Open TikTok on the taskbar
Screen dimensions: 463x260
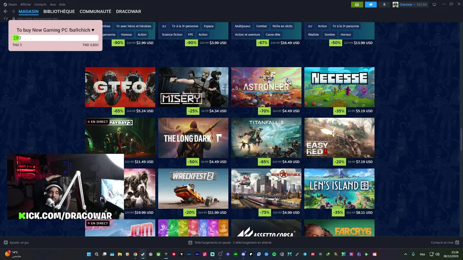point(205,254)
